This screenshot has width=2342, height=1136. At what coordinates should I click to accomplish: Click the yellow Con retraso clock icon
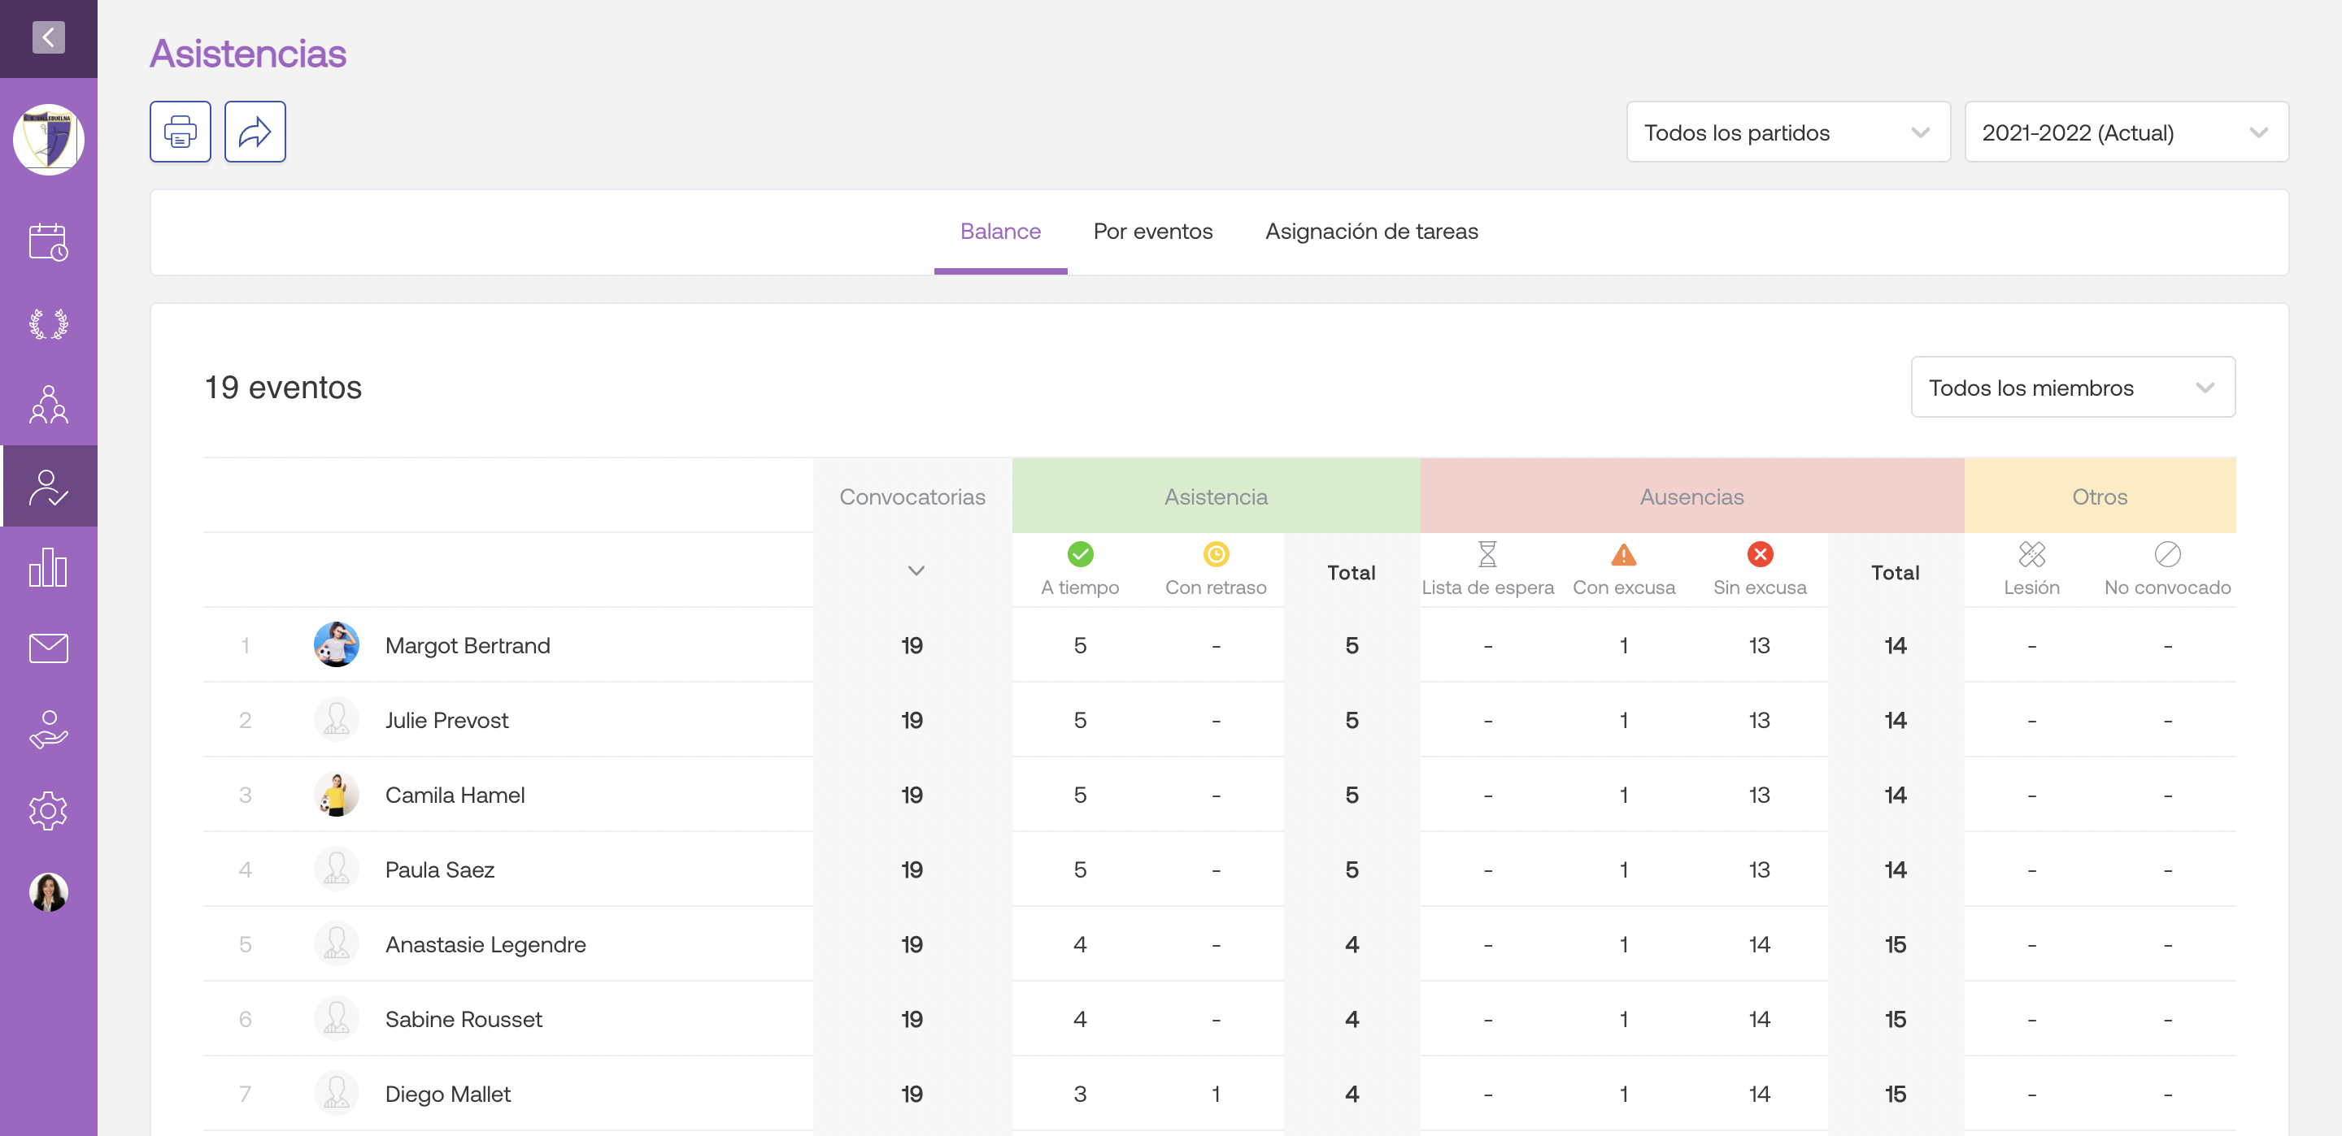pos(1216,554)
